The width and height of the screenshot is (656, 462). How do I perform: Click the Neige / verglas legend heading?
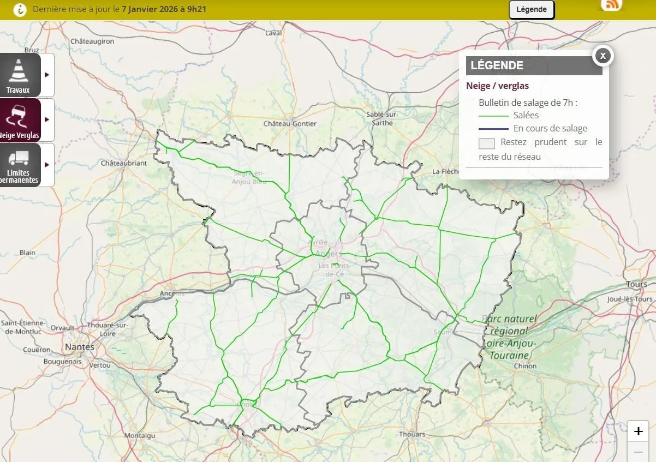pyautogui.click(x=497, y=86)
